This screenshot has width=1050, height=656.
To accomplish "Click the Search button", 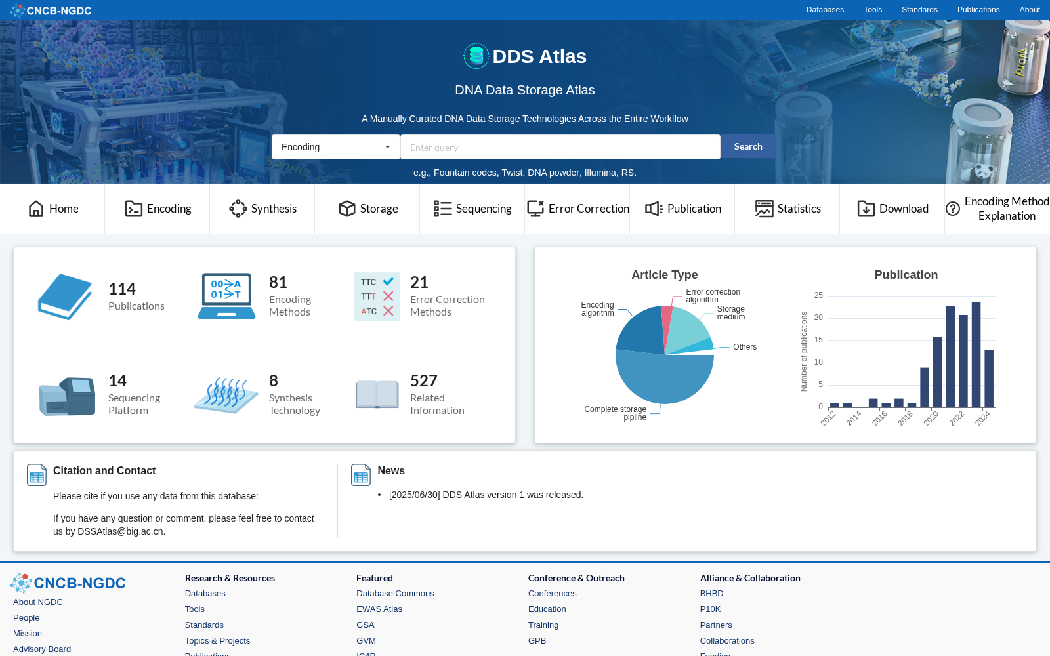I will coord(748,147).
